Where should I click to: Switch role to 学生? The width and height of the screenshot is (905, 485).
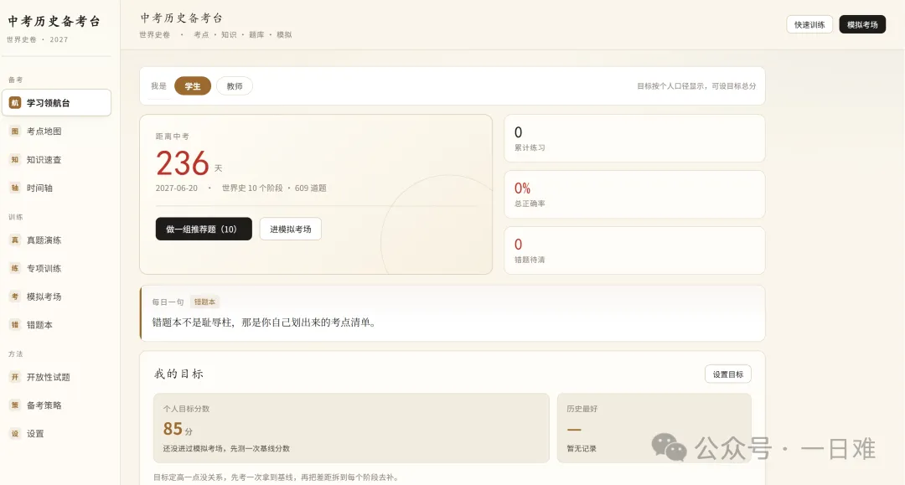(x=193, y=86)
